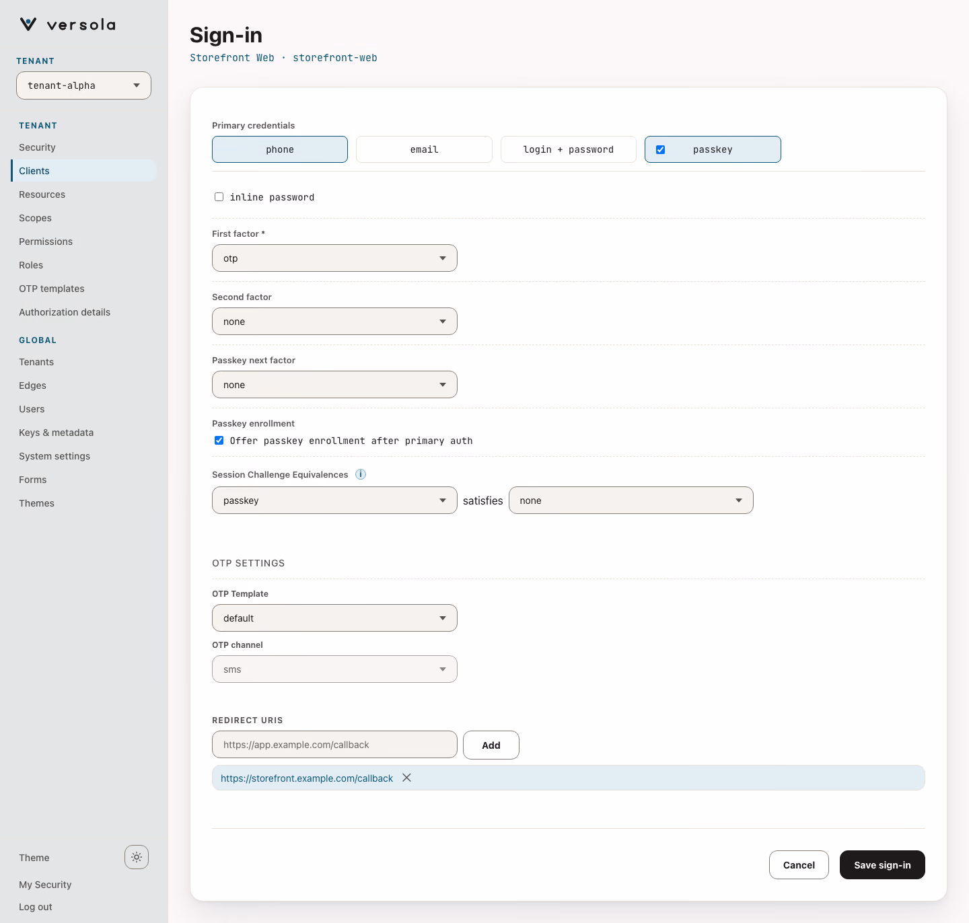Open Keys & metadata page
The image size is (969, 923).
(x=83, y=433)
